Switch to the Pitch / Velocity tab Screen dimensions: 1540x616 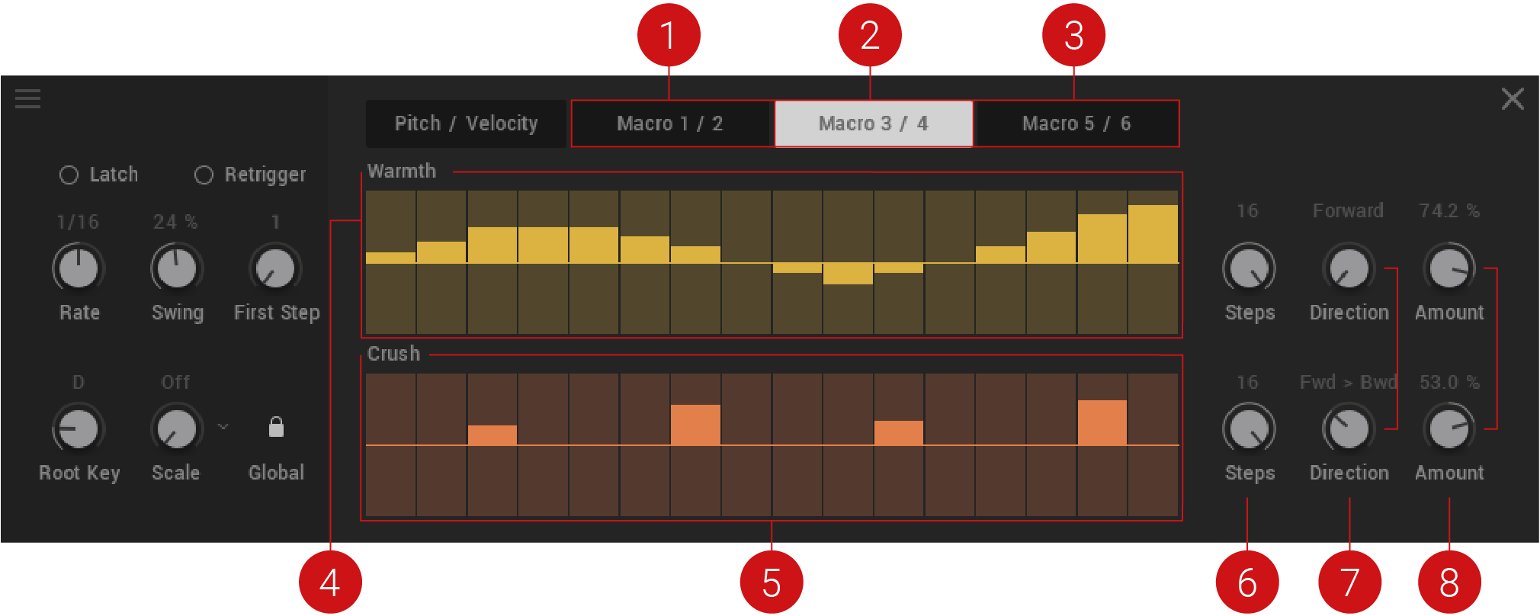tap(466, 124)
